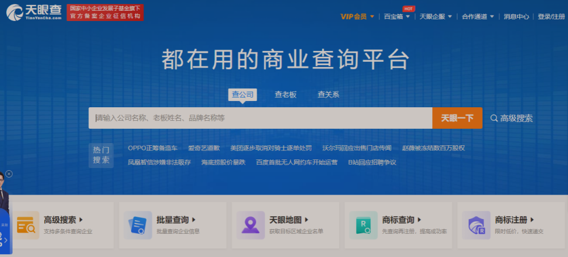Open the magnifier icon beside 高级搜索

click(x=494, y=118)
